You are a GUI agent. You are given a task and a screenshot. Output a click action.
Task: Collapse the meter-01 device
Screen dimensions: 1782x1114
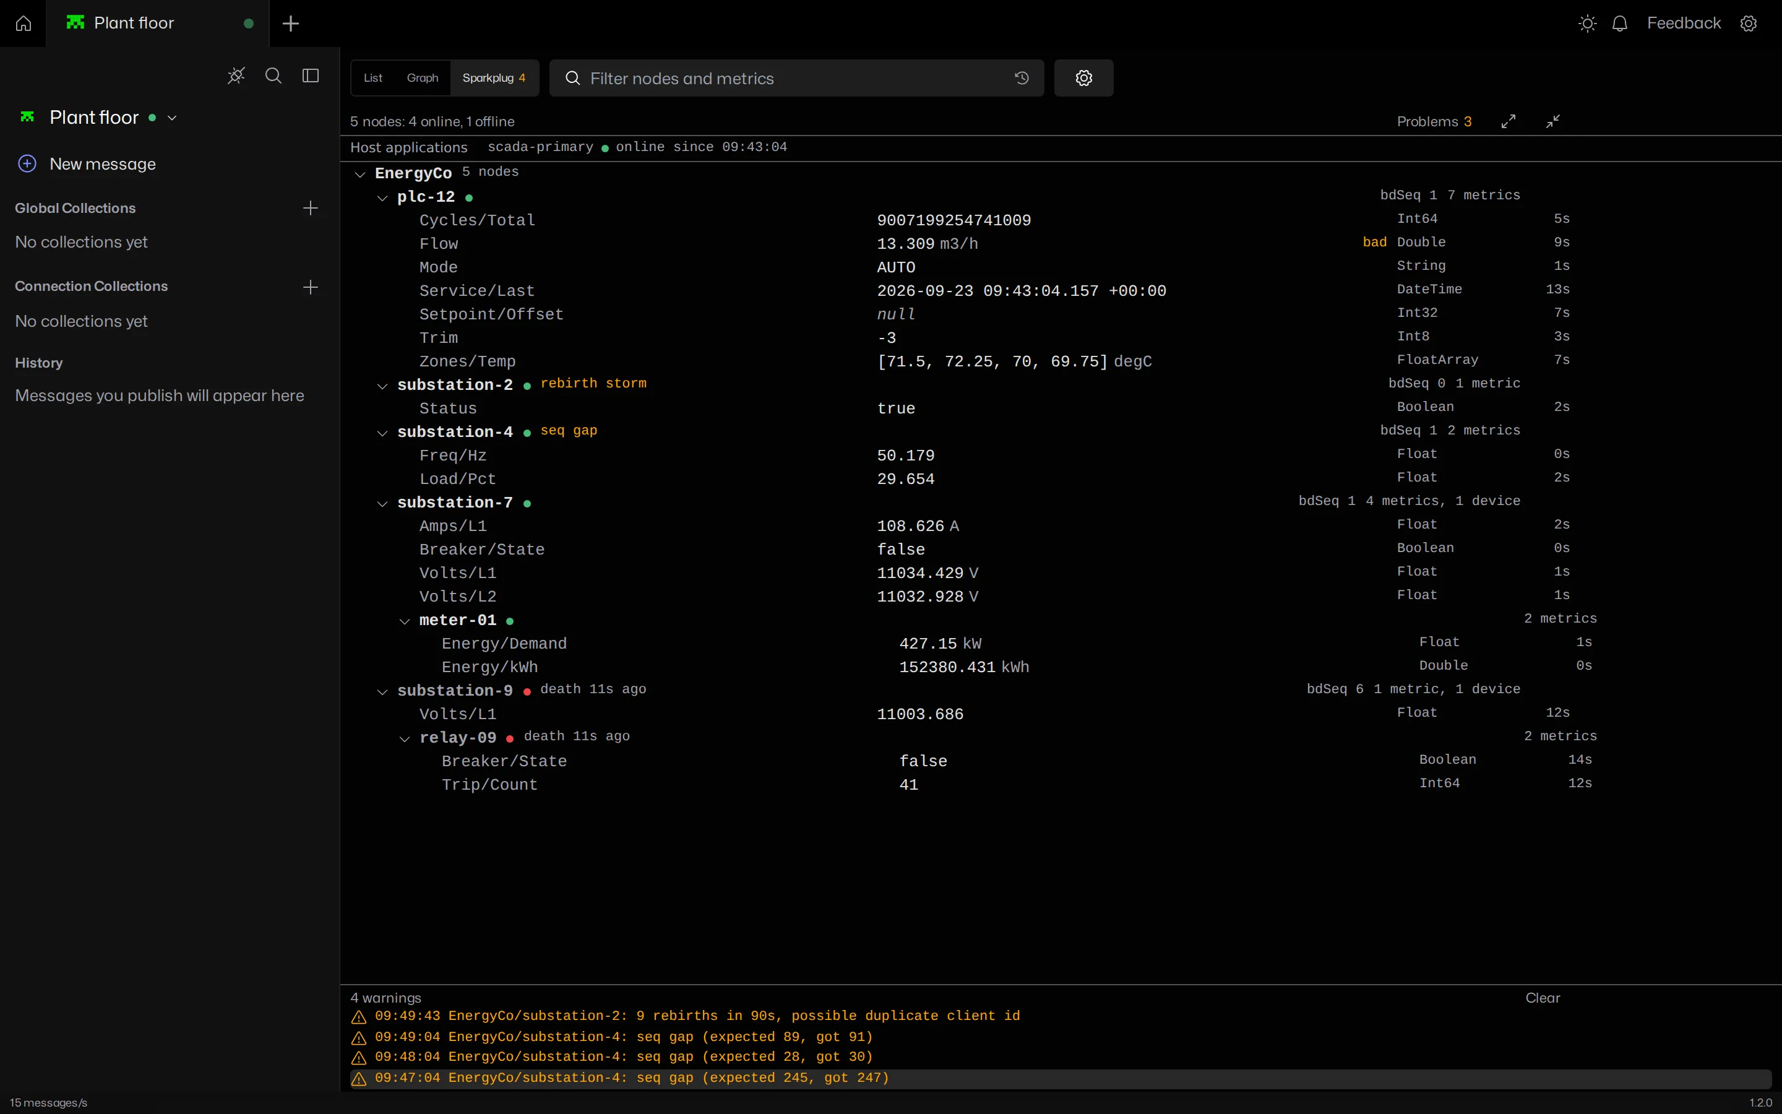click(404, 621)
